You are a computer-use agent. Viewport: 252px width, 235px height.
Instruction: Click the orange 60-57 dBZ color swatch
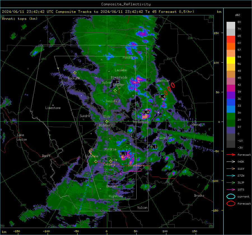[231, 46]
